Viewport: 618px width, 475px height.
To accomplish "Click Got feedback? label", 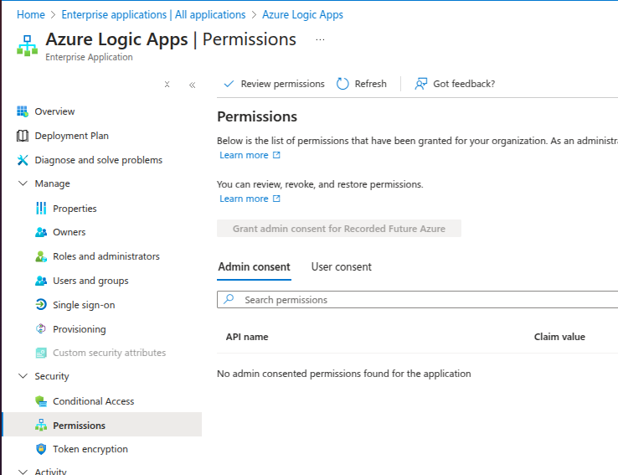I will point(464,84).
